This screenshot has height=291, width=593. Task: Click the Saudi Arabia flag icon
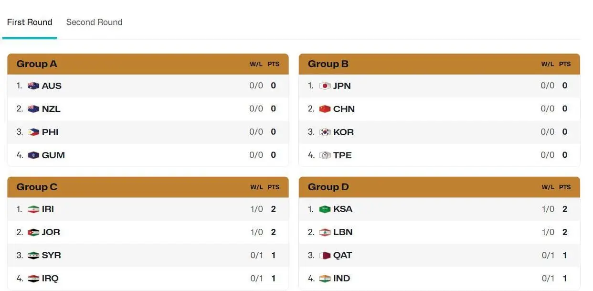point(325,209)
